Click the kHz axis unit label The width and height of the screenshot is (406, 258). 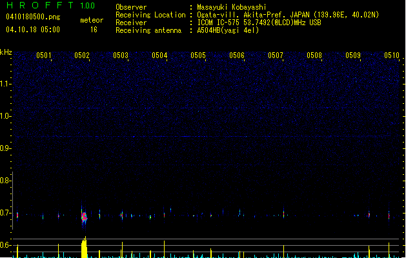tap(6, 52)
